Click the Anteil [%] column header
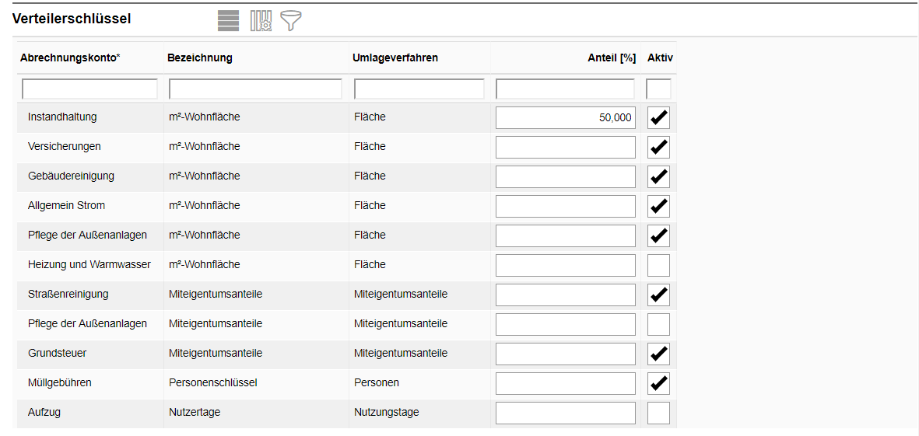Image resolution: width=919 pixels, height=436 pixels. (611, 58)
